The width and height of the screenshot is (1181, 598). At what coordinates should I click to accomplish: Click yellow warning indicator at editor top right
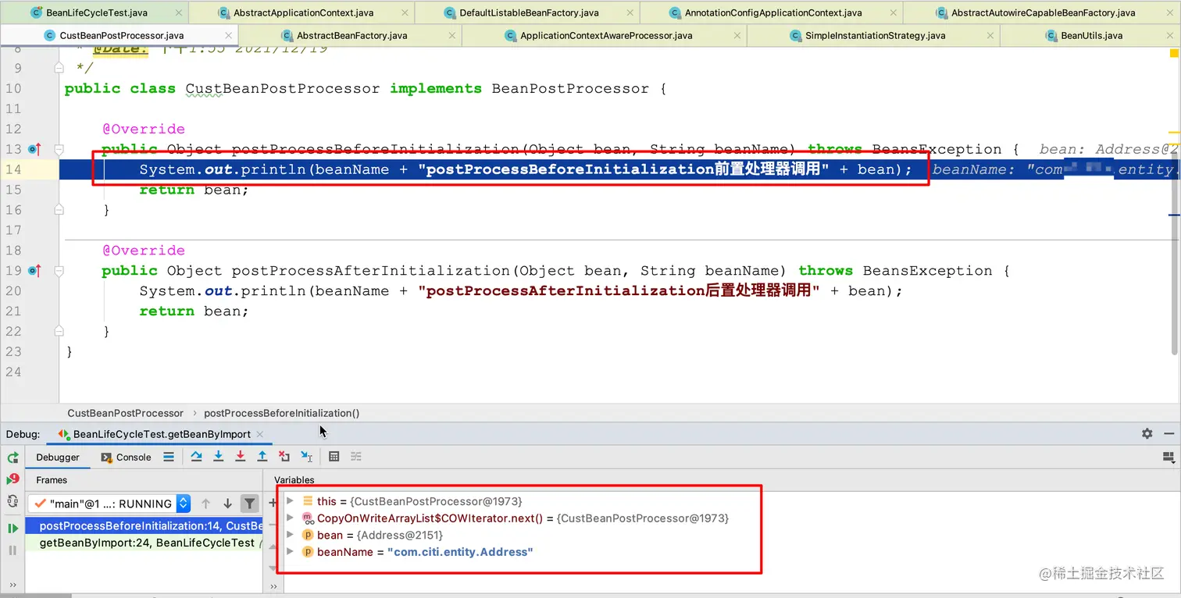coord(1173,53)
